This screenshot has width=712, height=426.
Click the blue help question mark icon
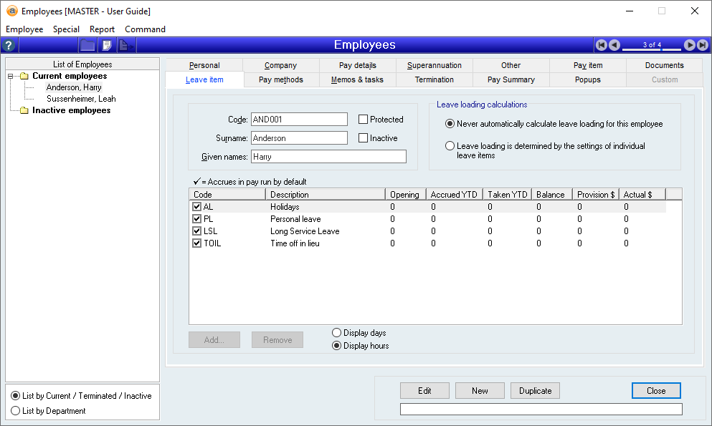[x=9, y=45]
